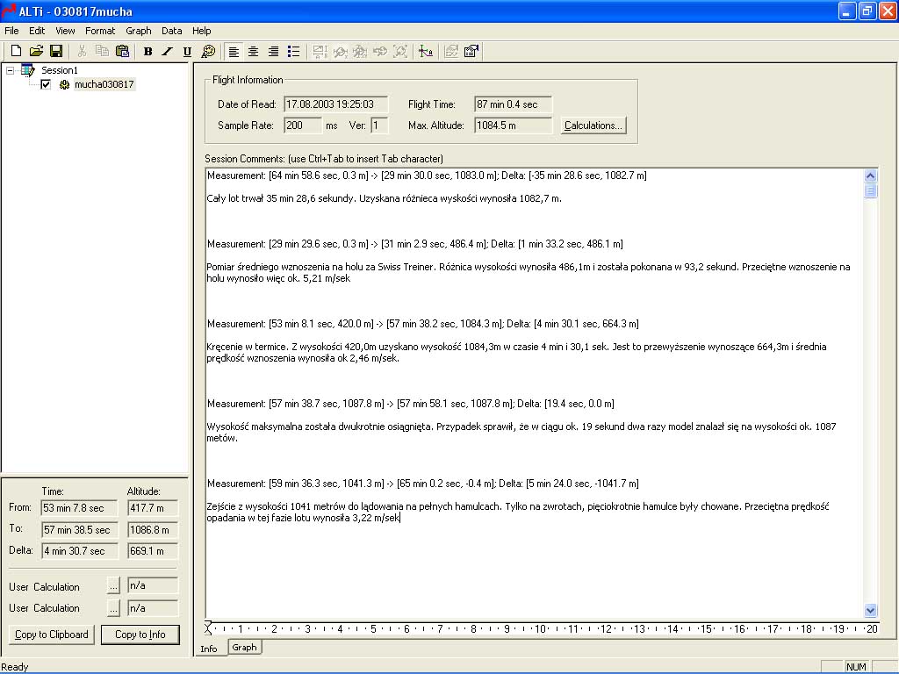Open the Graph menu
The height and width of the screenshot is (674, 899).
pos(139,31)
